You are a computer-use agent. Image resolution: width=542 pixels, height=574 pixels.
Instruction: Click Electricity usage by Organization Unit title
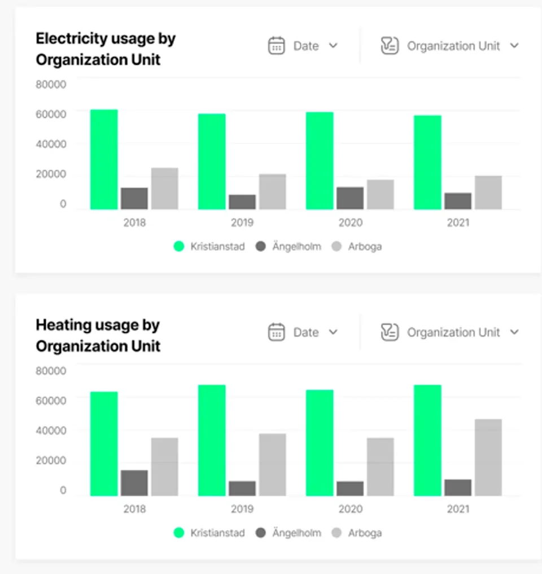point(106,49)
